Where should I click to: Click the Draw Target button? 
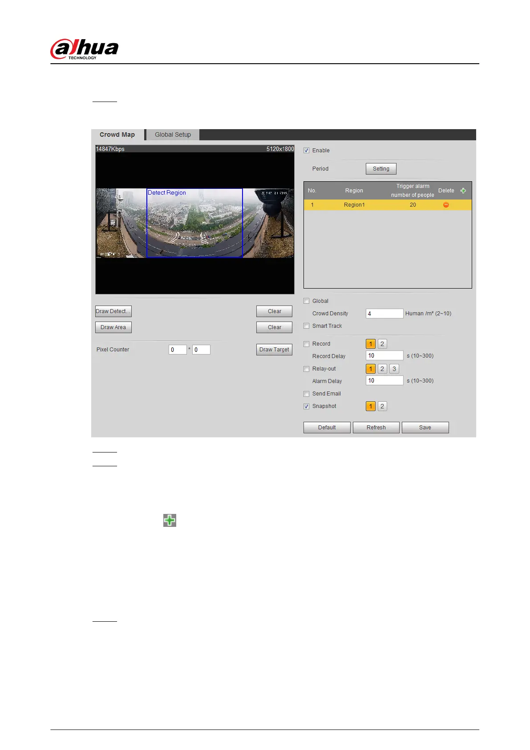click(274, 350)
